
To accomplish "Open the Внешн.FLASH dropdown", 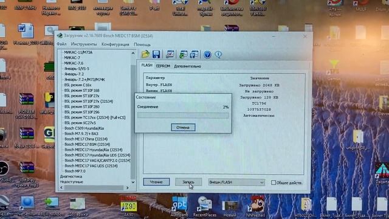I will [x=236, y=182].
